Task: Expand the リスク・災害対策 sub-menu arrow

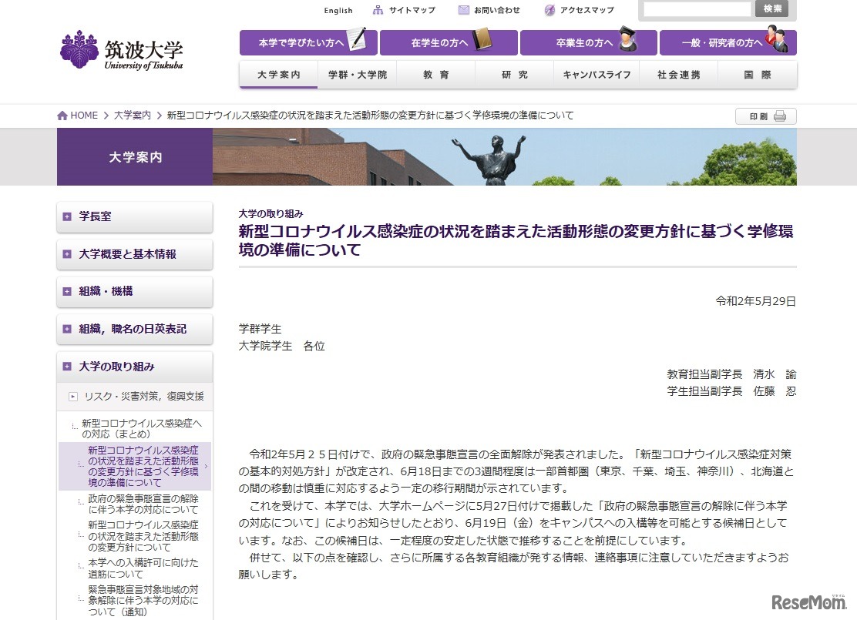Action: [72, 397]
